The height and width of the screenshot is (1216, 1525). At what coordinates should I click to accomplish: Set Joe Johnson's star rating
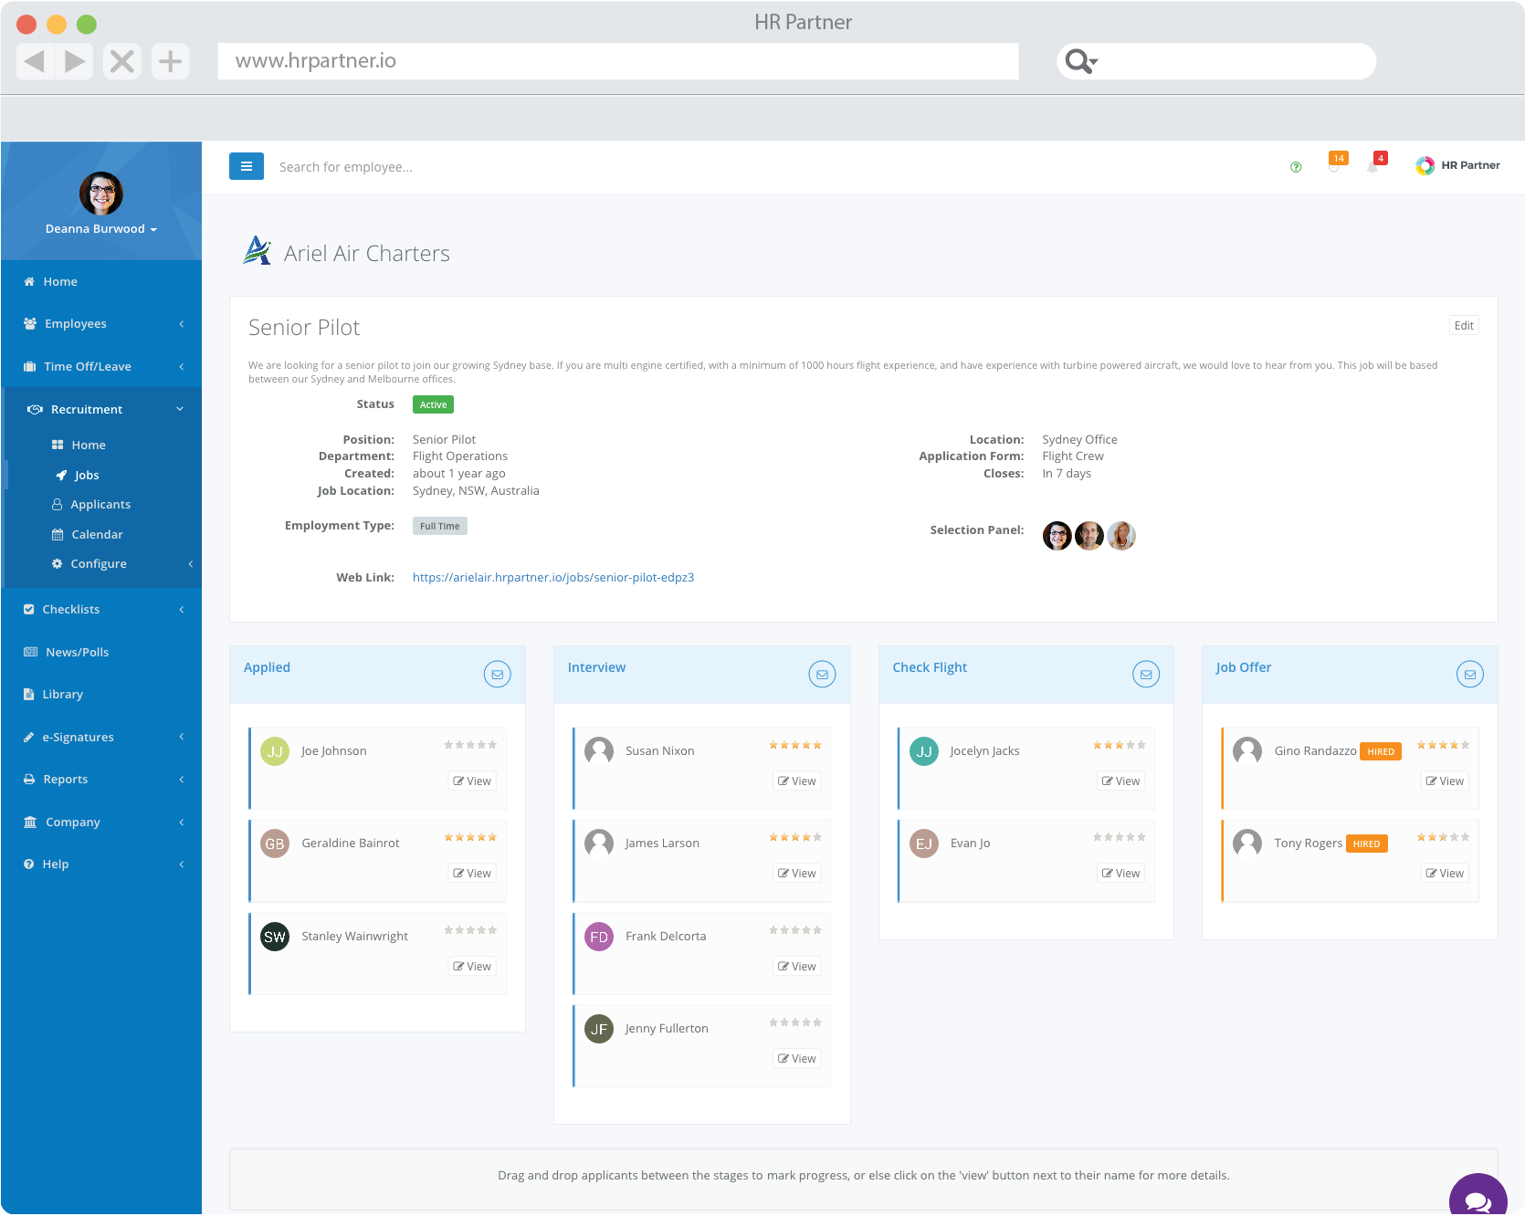click(470, 745)
